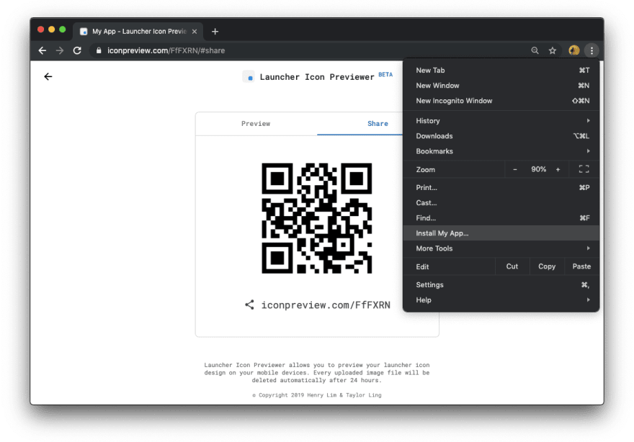634x442 pixels.
Task: Click the Launcher Icon Previewer title
Action: tap(317, 77)
